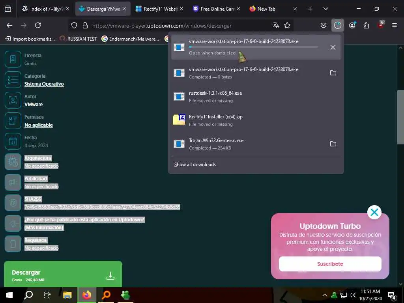Open Windows Start menu
Viewport: 404px width, 303px height.
(x=9, y=295)
